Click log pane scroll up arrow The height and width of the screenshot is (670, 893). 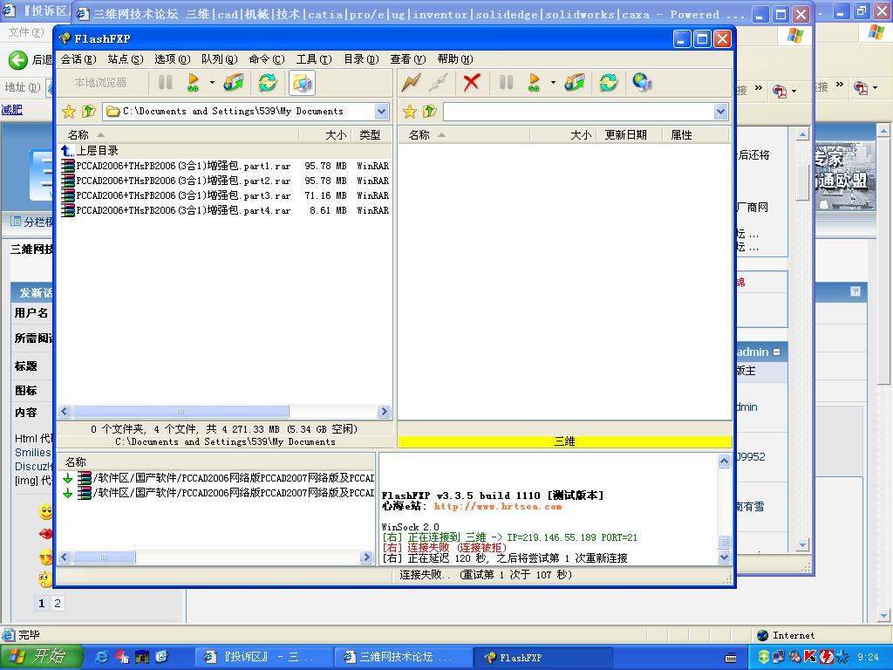[x=724, y=461]
